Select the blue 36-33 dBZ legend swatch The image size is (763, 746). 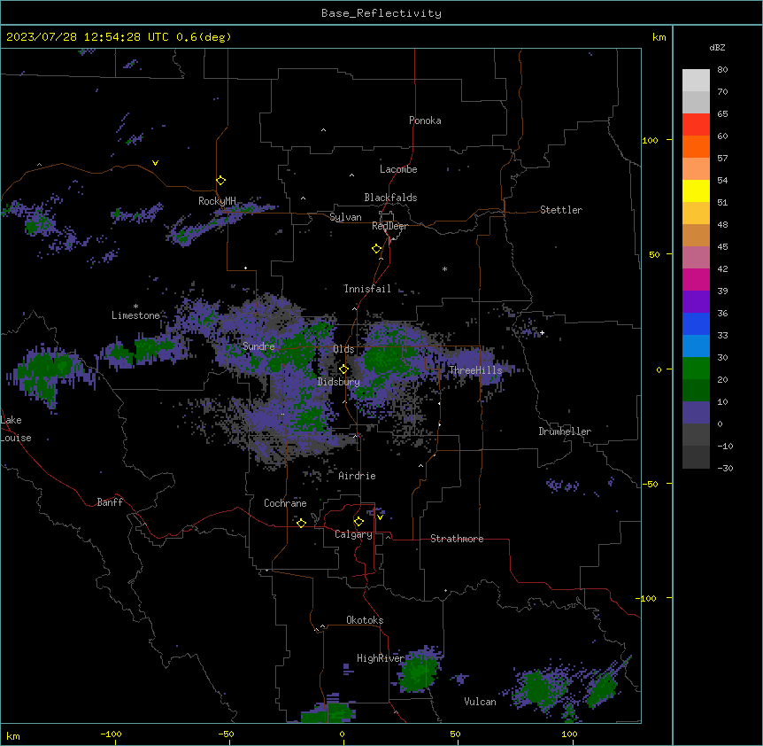(x=696, y=323)
